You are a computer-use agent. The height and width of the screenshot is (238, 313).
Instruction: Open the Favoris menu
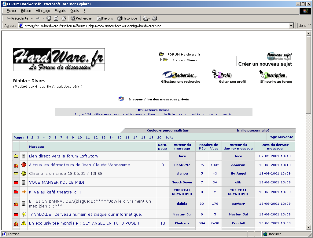coord(60,11)
